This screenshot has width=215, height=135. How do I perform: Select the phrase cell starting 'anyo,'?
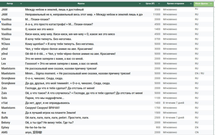[x=34, y=133]
